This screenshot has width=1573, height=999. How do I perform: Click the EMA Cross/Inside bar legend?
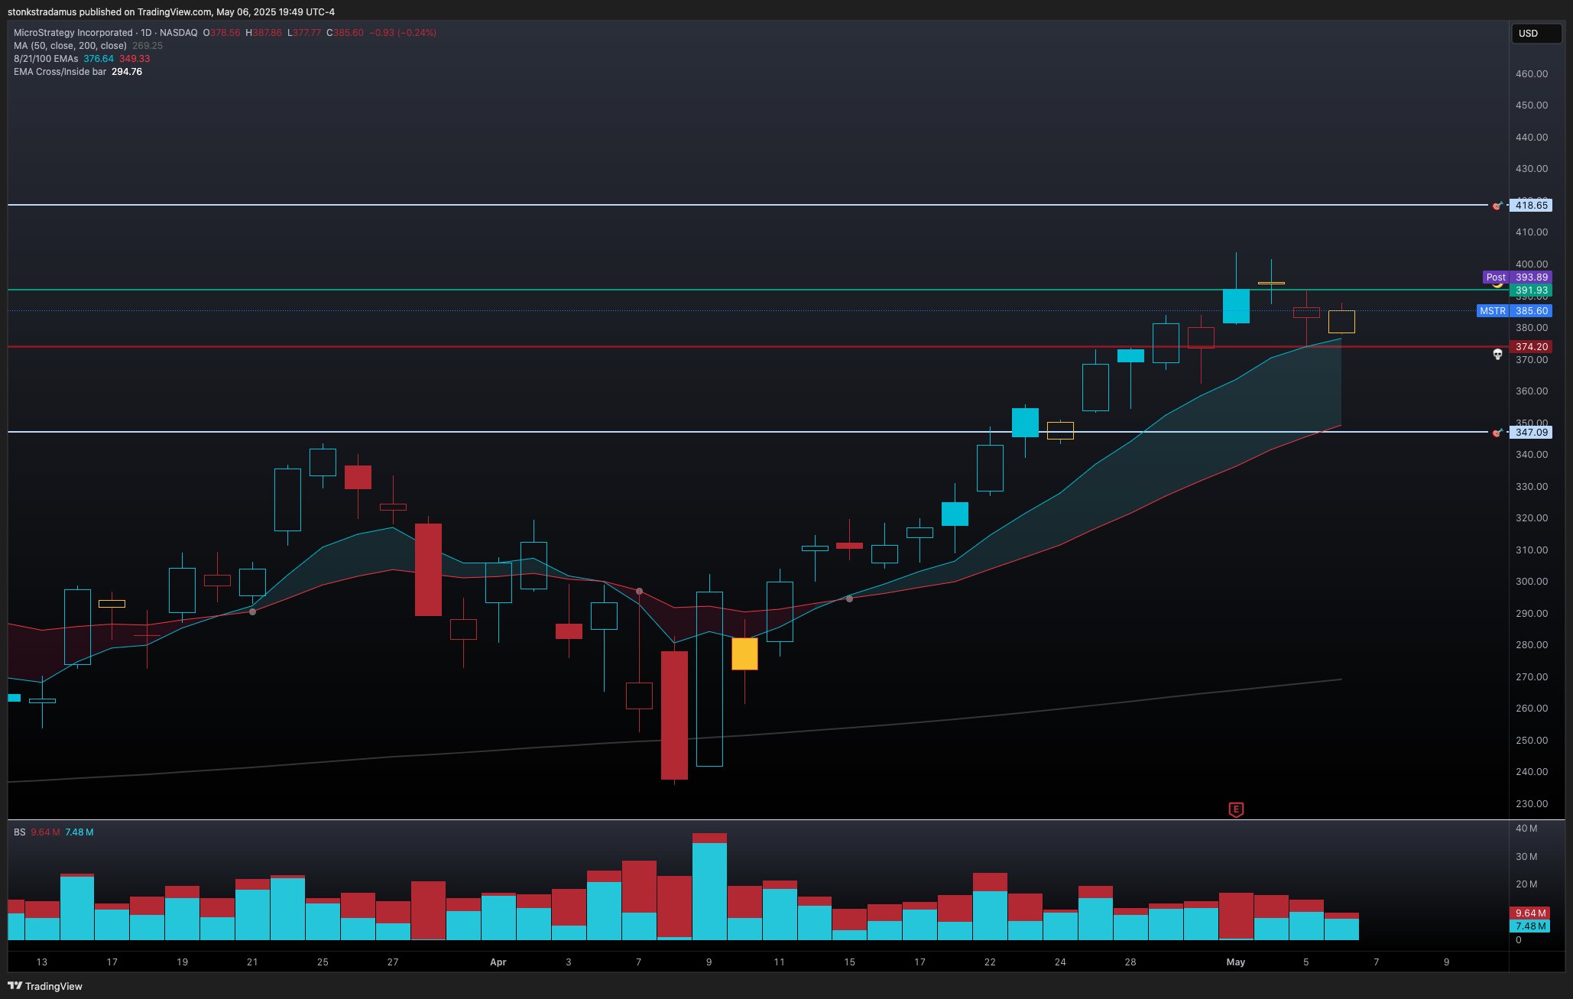[60, 72]
